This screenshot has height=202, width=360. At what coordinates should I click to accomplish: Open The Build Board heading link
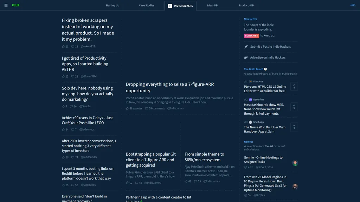pos(253,69)
